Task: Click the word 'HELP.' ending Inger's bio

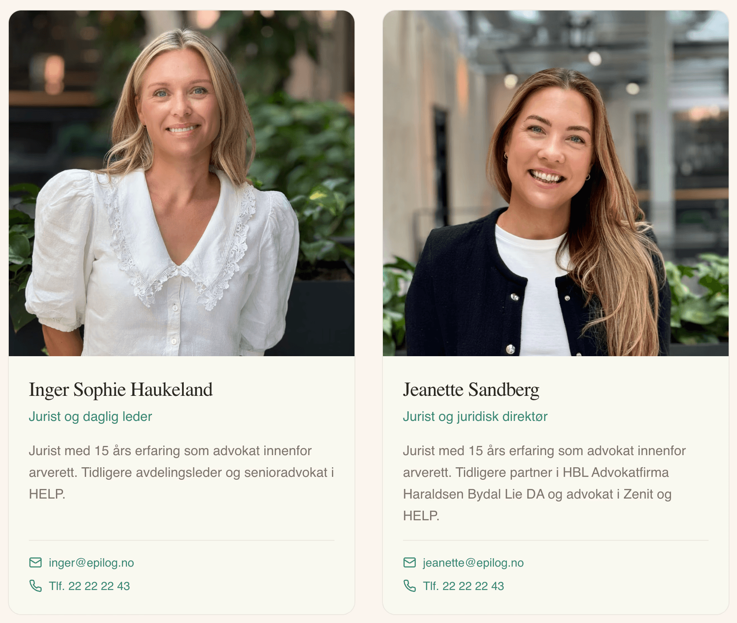Action: tap(47, 494)
